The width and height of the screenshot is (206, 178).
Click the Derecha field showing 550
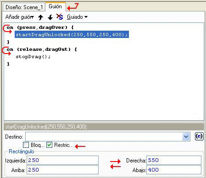pos(174,160)
